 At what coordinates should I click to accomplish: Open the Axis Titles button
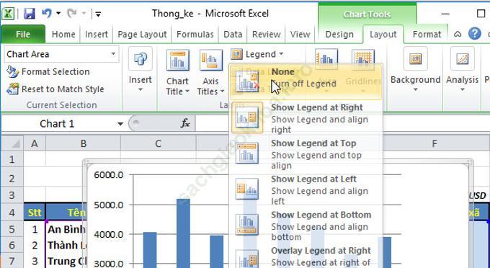(x=211, y=73)
